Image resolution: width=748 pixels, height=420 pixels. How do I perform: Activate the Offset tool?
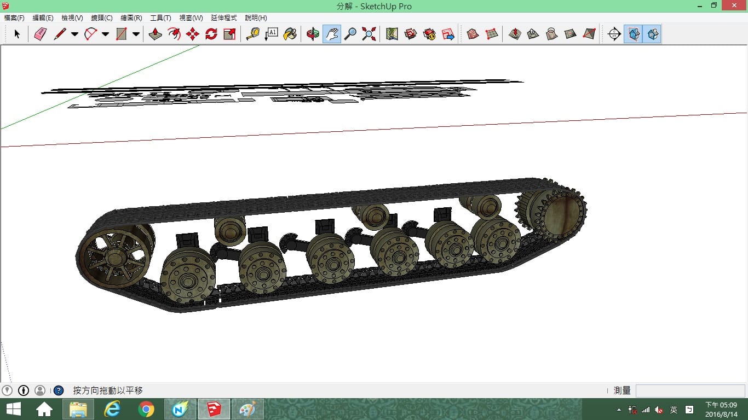174,34
